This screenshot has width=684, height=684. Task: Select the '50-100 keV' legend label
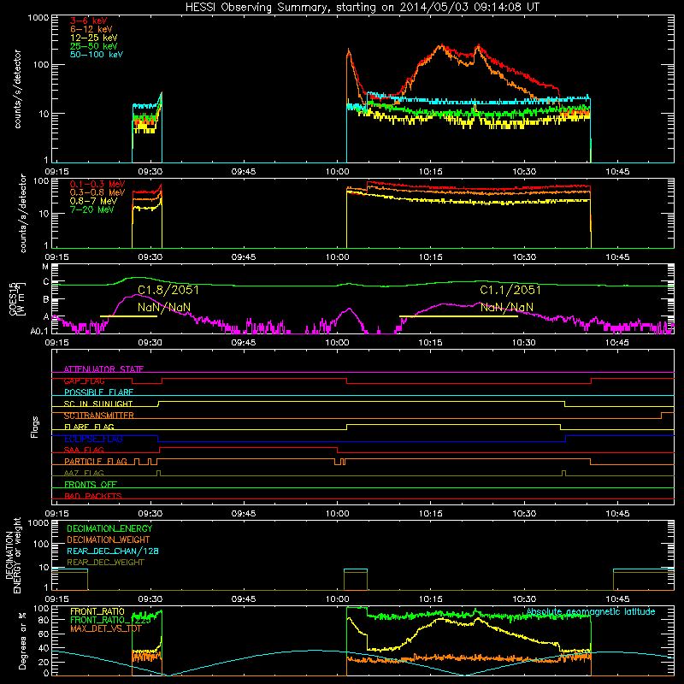97,55
